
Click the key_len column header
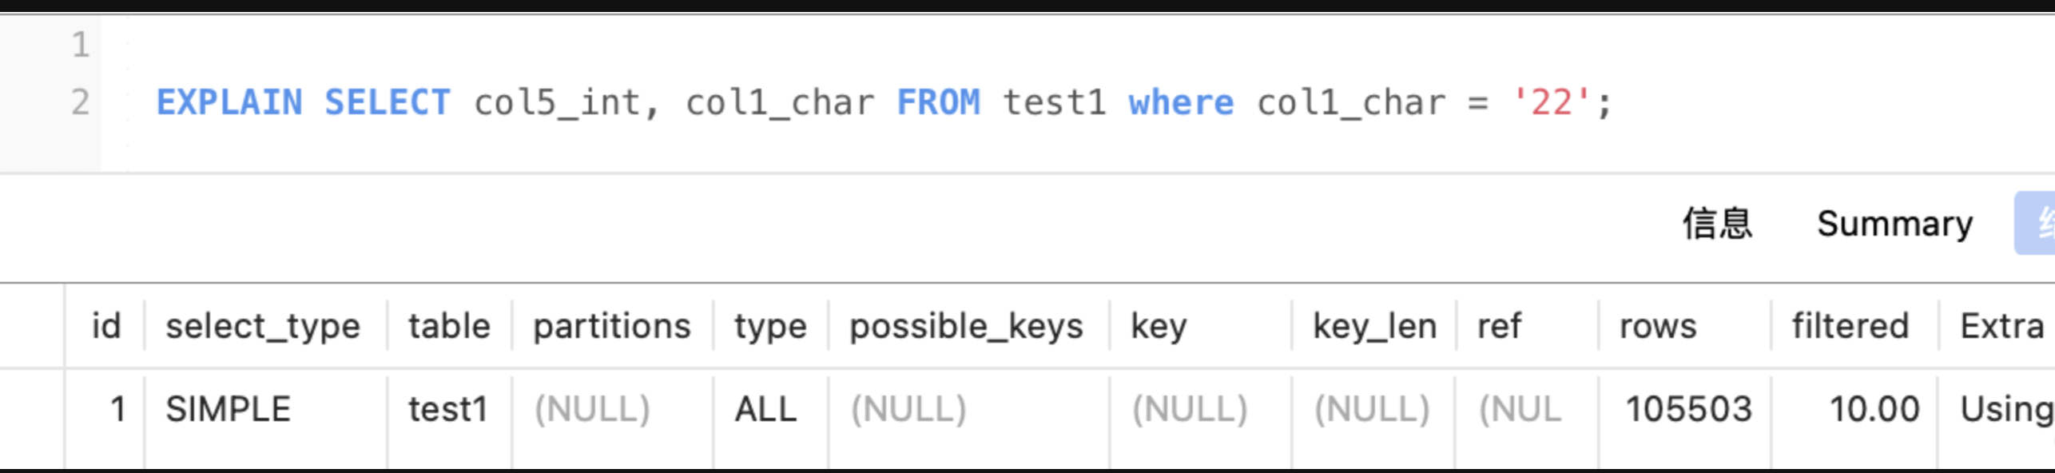click(x=1374, y=326)
